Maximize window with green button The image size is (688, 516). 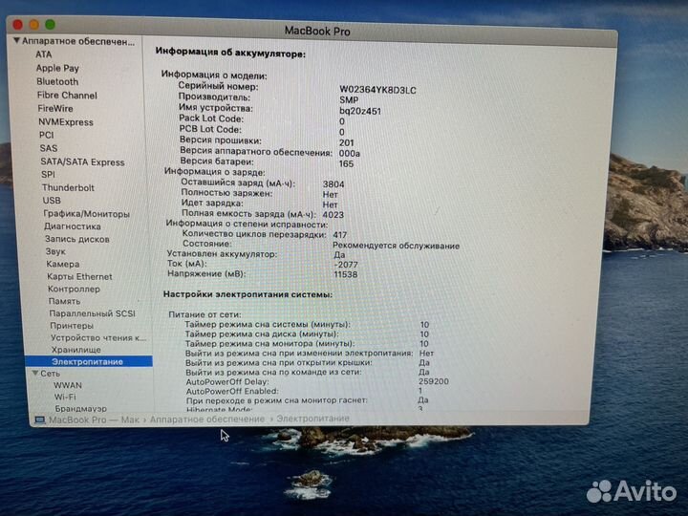tap(50, 25)
